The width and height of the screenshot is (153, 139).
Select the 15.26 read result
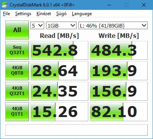click(x=59, y=112)
